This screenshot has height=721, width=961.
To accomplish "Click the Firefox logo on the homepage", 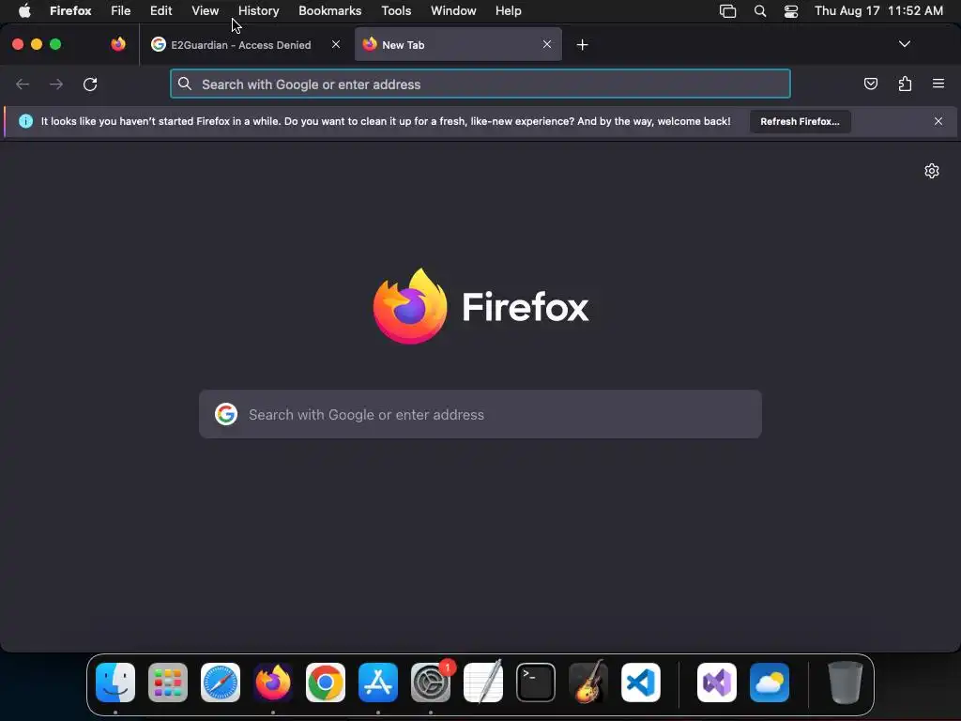I will coord(410,307).
